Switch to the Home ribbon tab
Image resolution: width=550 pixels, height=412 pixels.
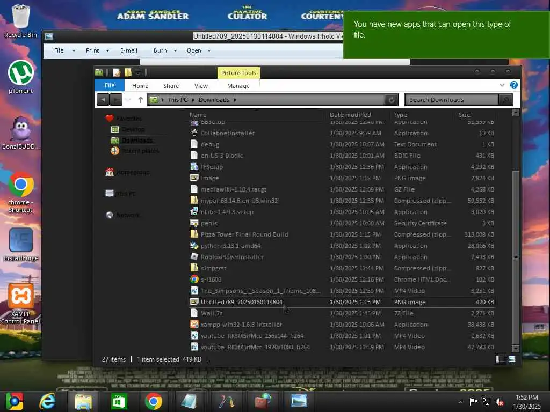tap(140, 86)
